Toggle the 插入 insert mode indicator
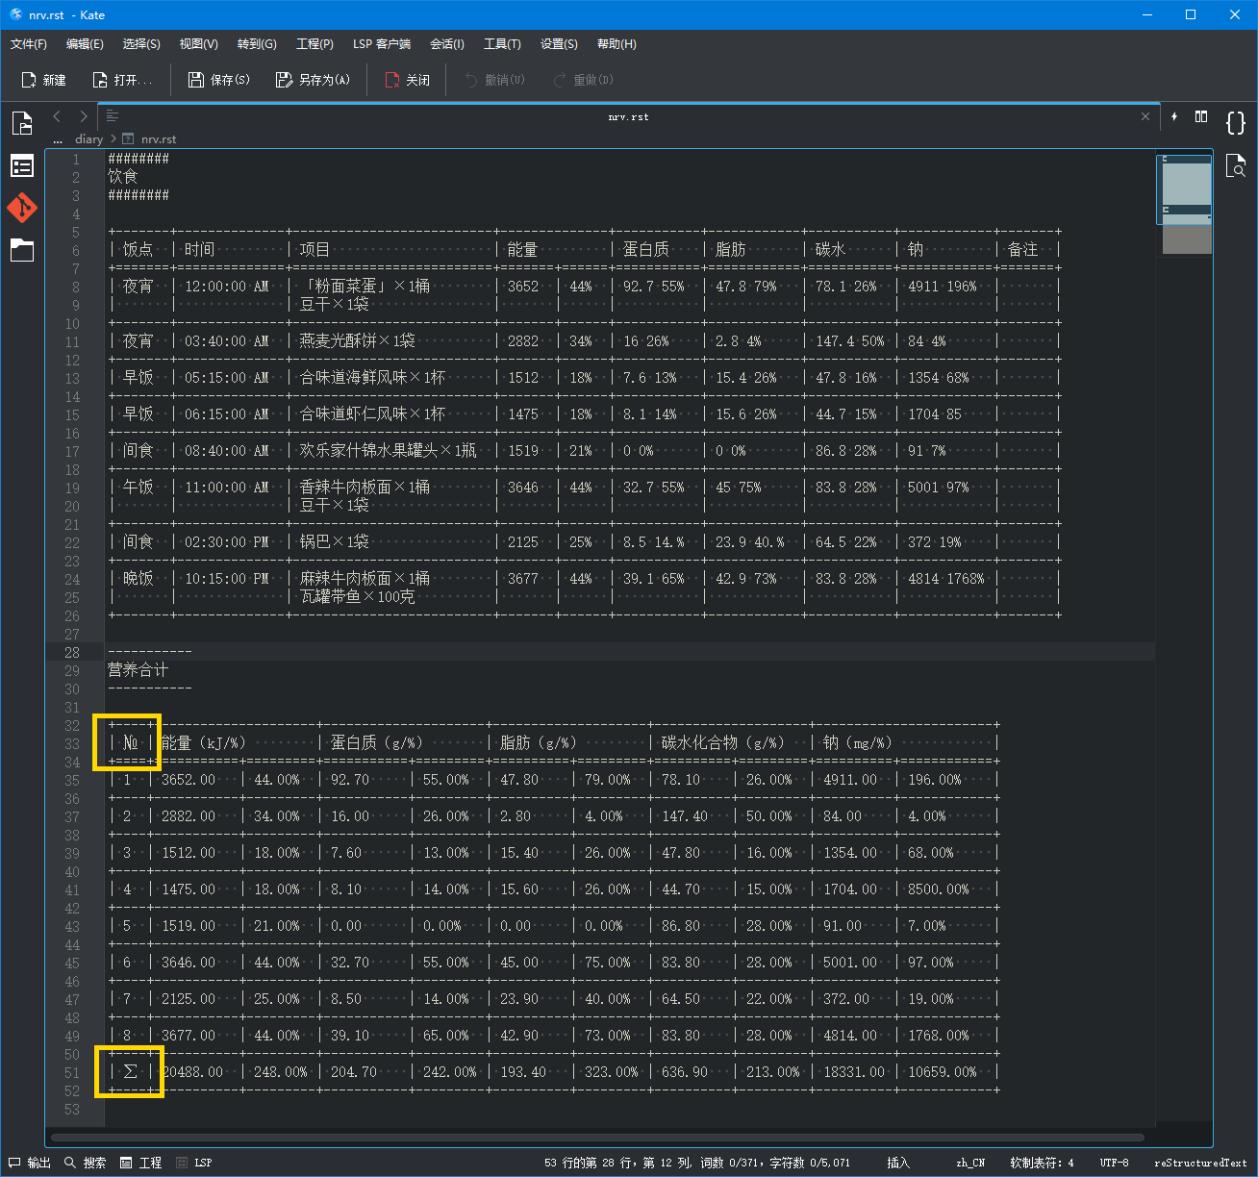 point(898,1163)
